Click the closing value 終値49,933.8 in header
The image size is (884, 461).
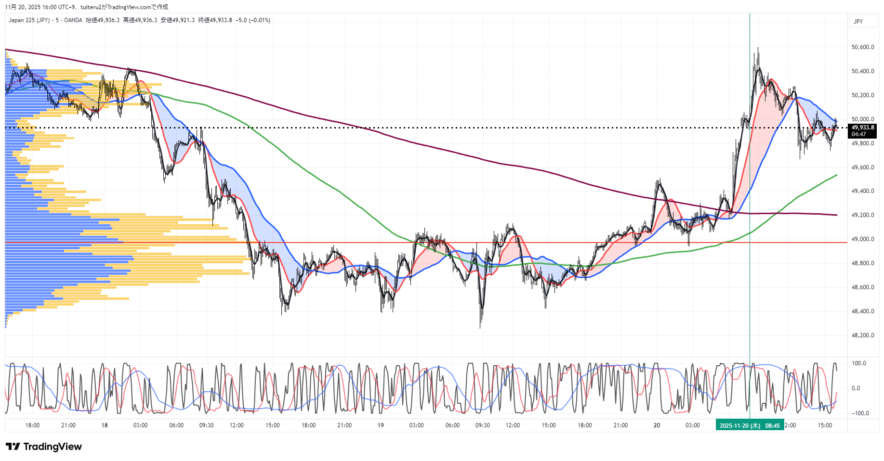click(x=215, y=20)
